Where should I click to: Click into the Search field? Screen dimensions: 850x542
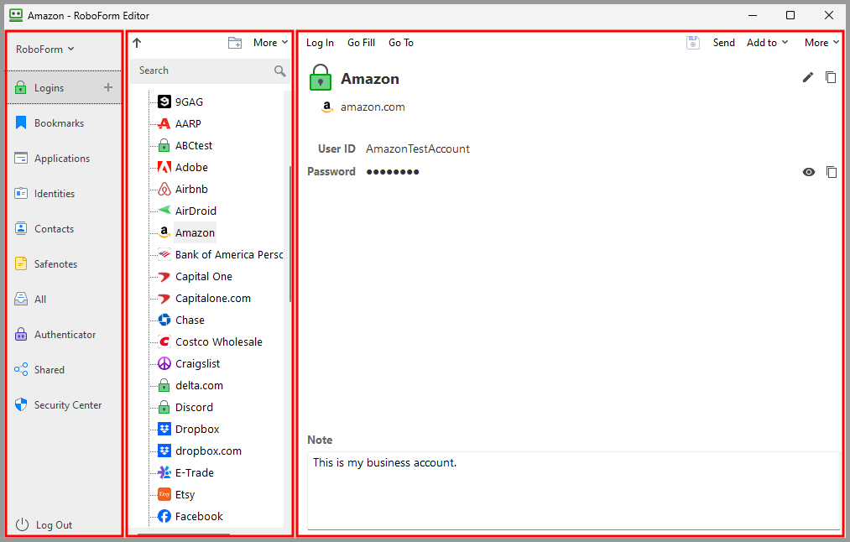tap(209, 70)
